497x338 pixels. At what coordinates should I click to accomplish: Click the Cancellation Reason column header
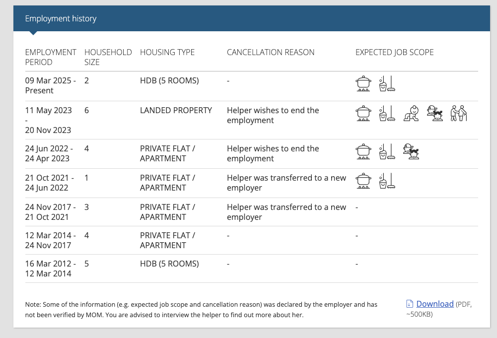[271, 52]
